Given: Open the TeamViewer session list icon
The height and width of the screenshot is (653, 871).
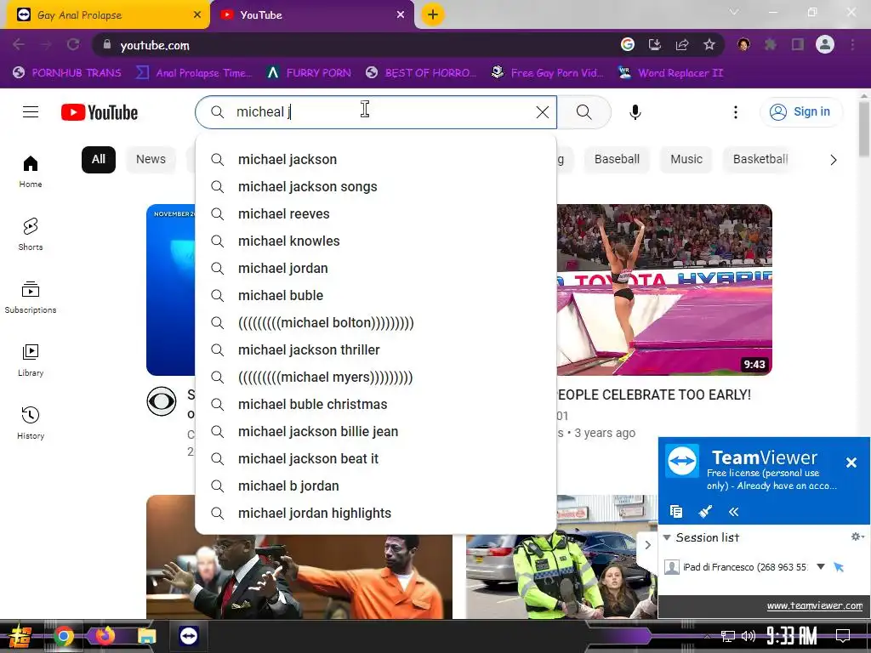Looking at the screenshot, I should click(x=676, y=511).
